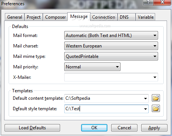172x136 pixels.
Task: Expand the X-Mailer combo box arrow
Action: (x=155, y=77)
